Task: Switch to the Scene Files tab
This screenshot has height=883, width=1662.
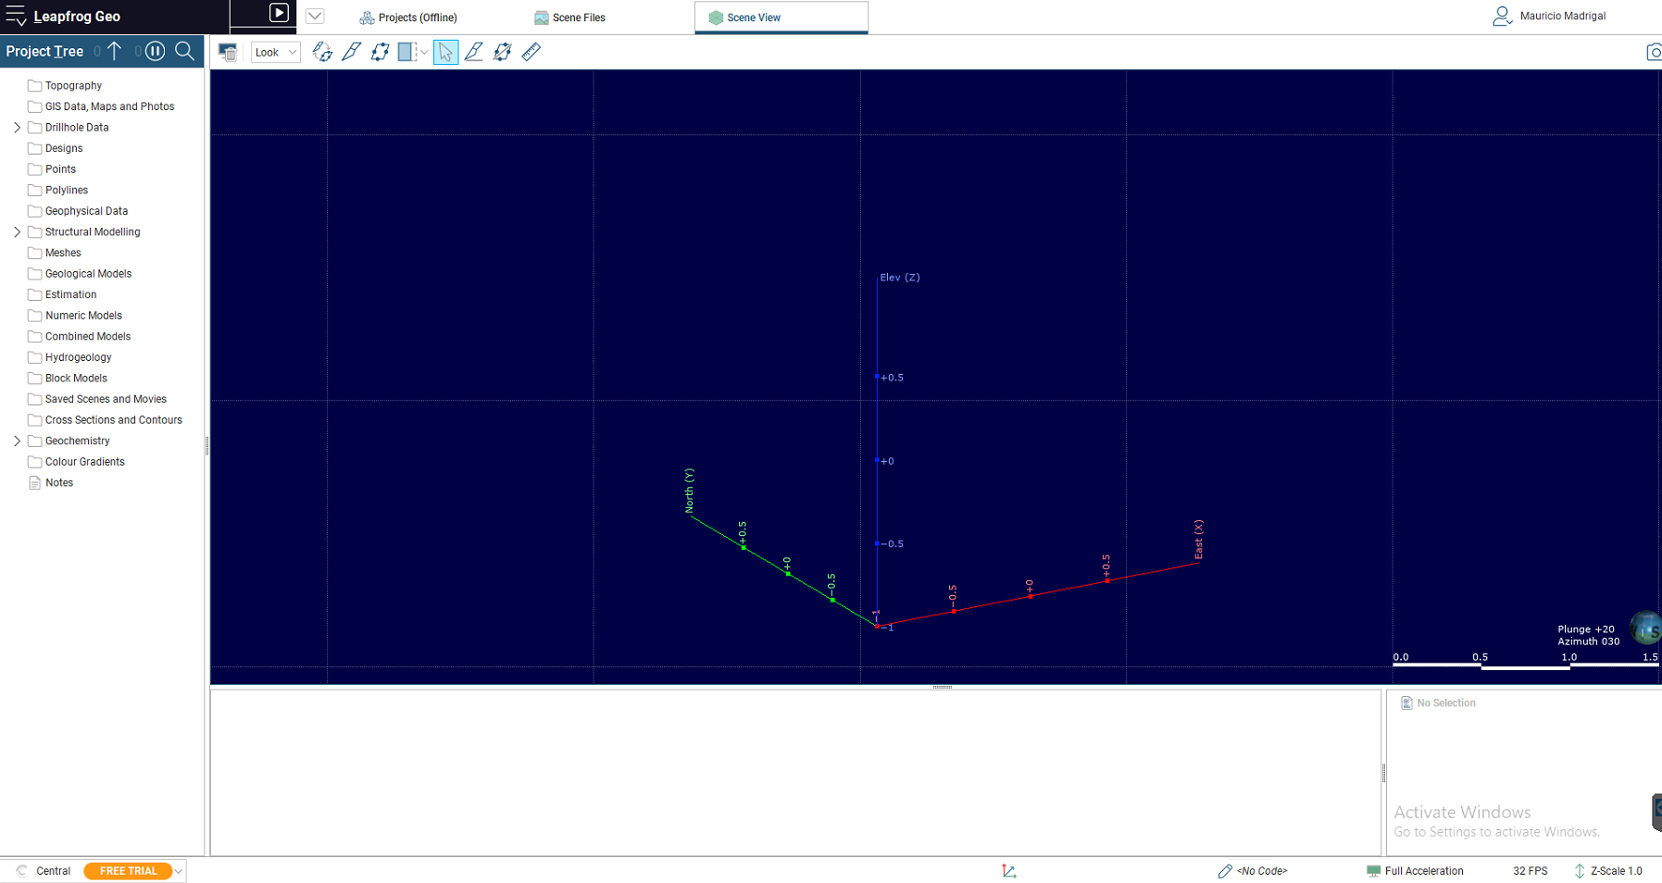Action: [569, 18]
